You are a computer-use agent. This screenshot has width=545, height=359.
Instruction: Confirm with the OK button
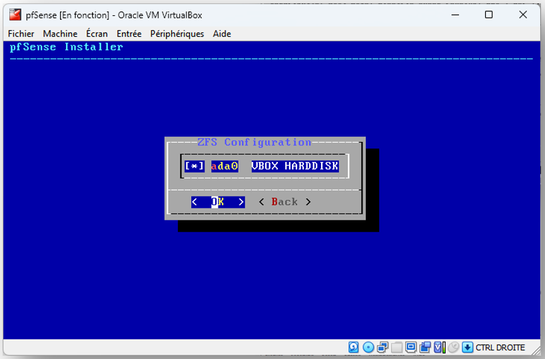pos(218,202)
